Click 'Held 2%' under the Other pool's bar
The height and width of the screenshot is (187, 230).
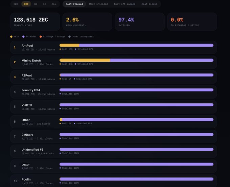65,124
